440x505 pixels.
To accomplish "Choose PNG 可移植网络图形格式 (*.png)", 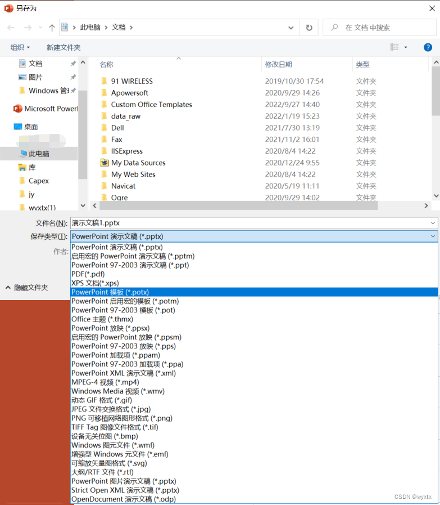I will [x=254, y=418].
